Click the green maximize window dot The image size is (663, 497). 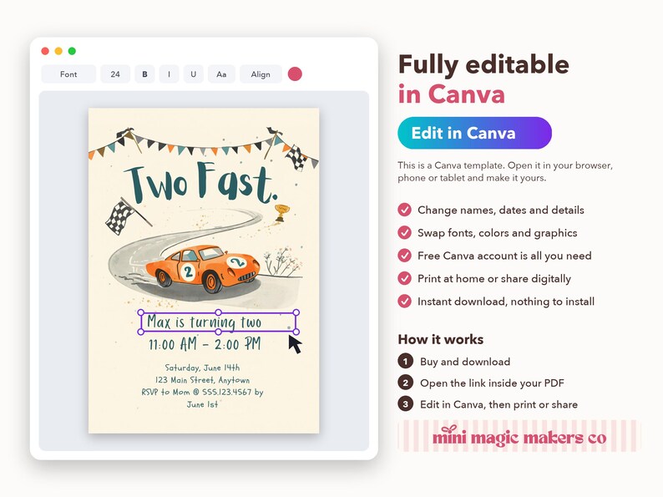[73, 51]
